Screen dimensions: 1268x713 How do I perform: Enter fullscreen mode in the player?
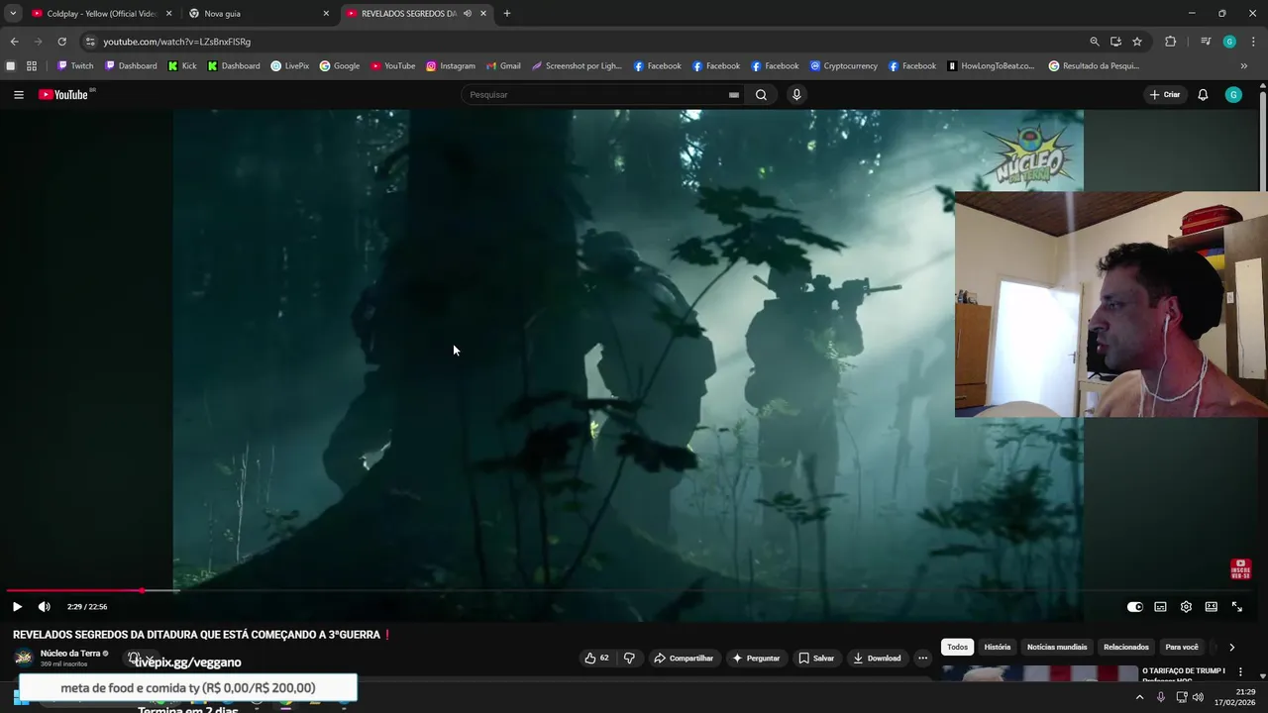(1236, 607)
